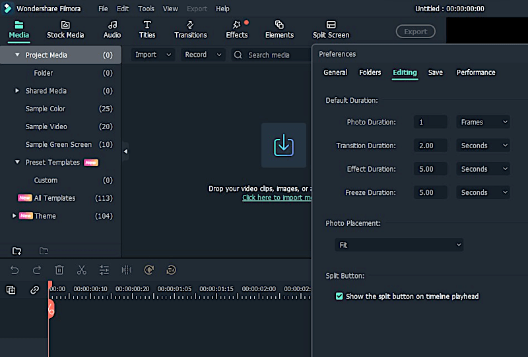Open the Audio tab

point(112,30)
